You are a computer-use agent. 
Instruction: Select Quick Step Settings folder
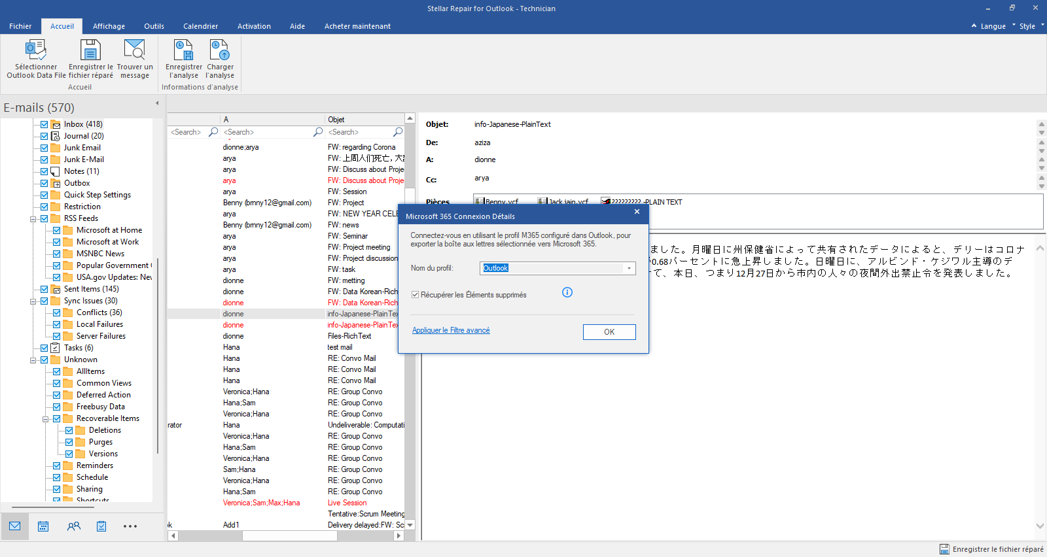click(98, 195)
